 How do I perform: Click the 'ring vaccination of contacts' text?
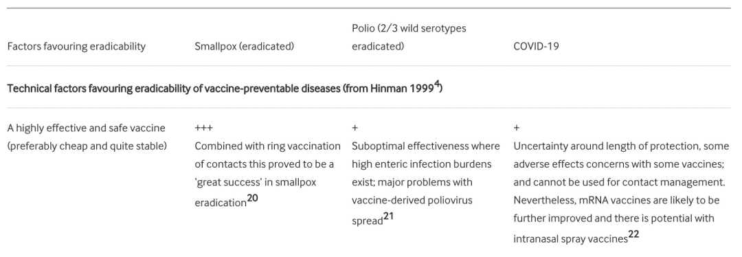point(267,155)
